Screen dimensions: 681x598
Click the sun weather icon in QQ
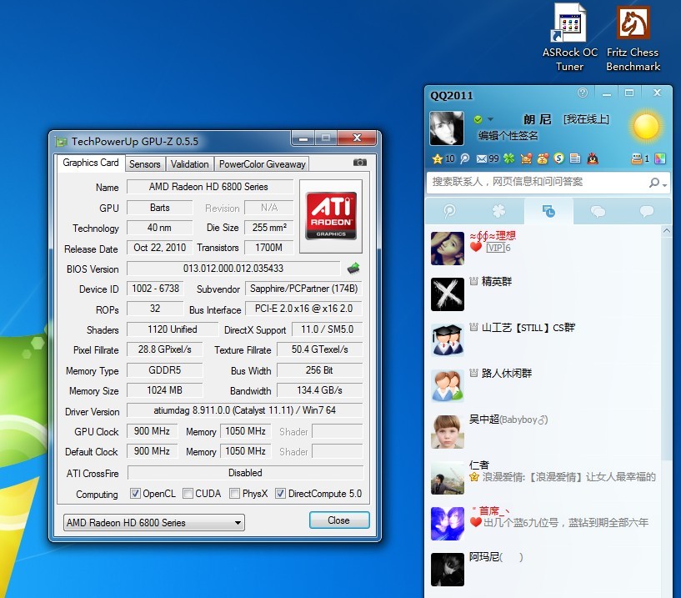pos(646,127)
